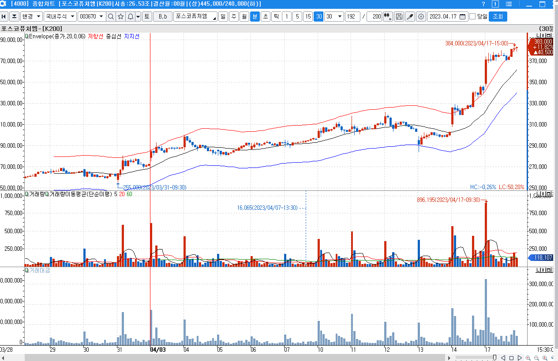Add to favorites with star icon
This screenshot has width=558, height=361.
pyautogui.click(x=120, y=17)
